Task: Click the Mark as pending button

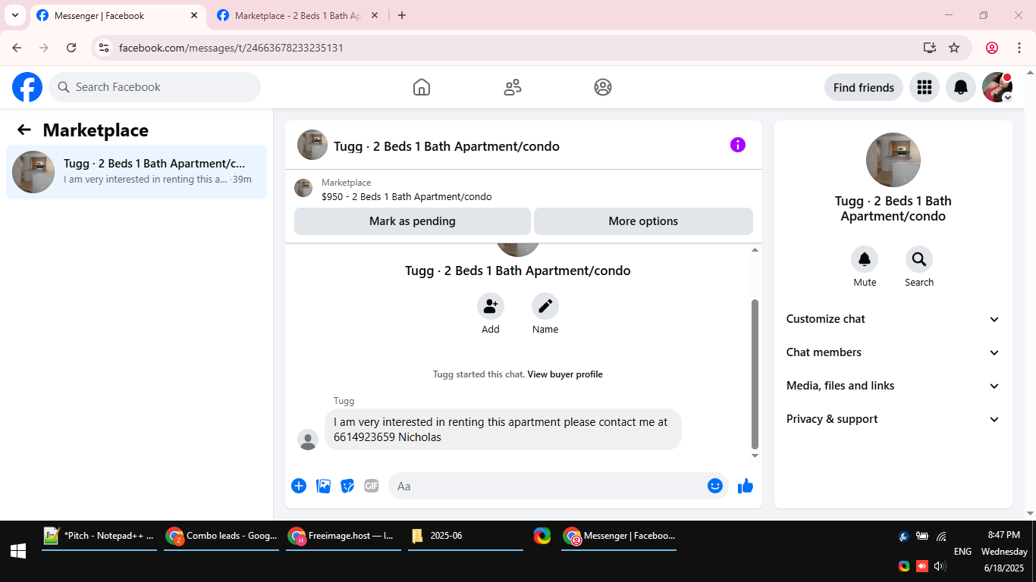Action: pyautogui.click(x=413, y=221)
